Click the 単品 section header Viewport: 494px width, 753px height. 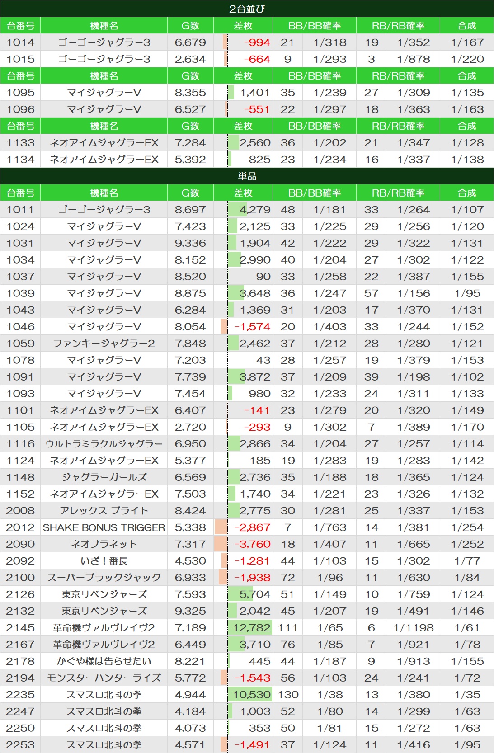point(247,176)
